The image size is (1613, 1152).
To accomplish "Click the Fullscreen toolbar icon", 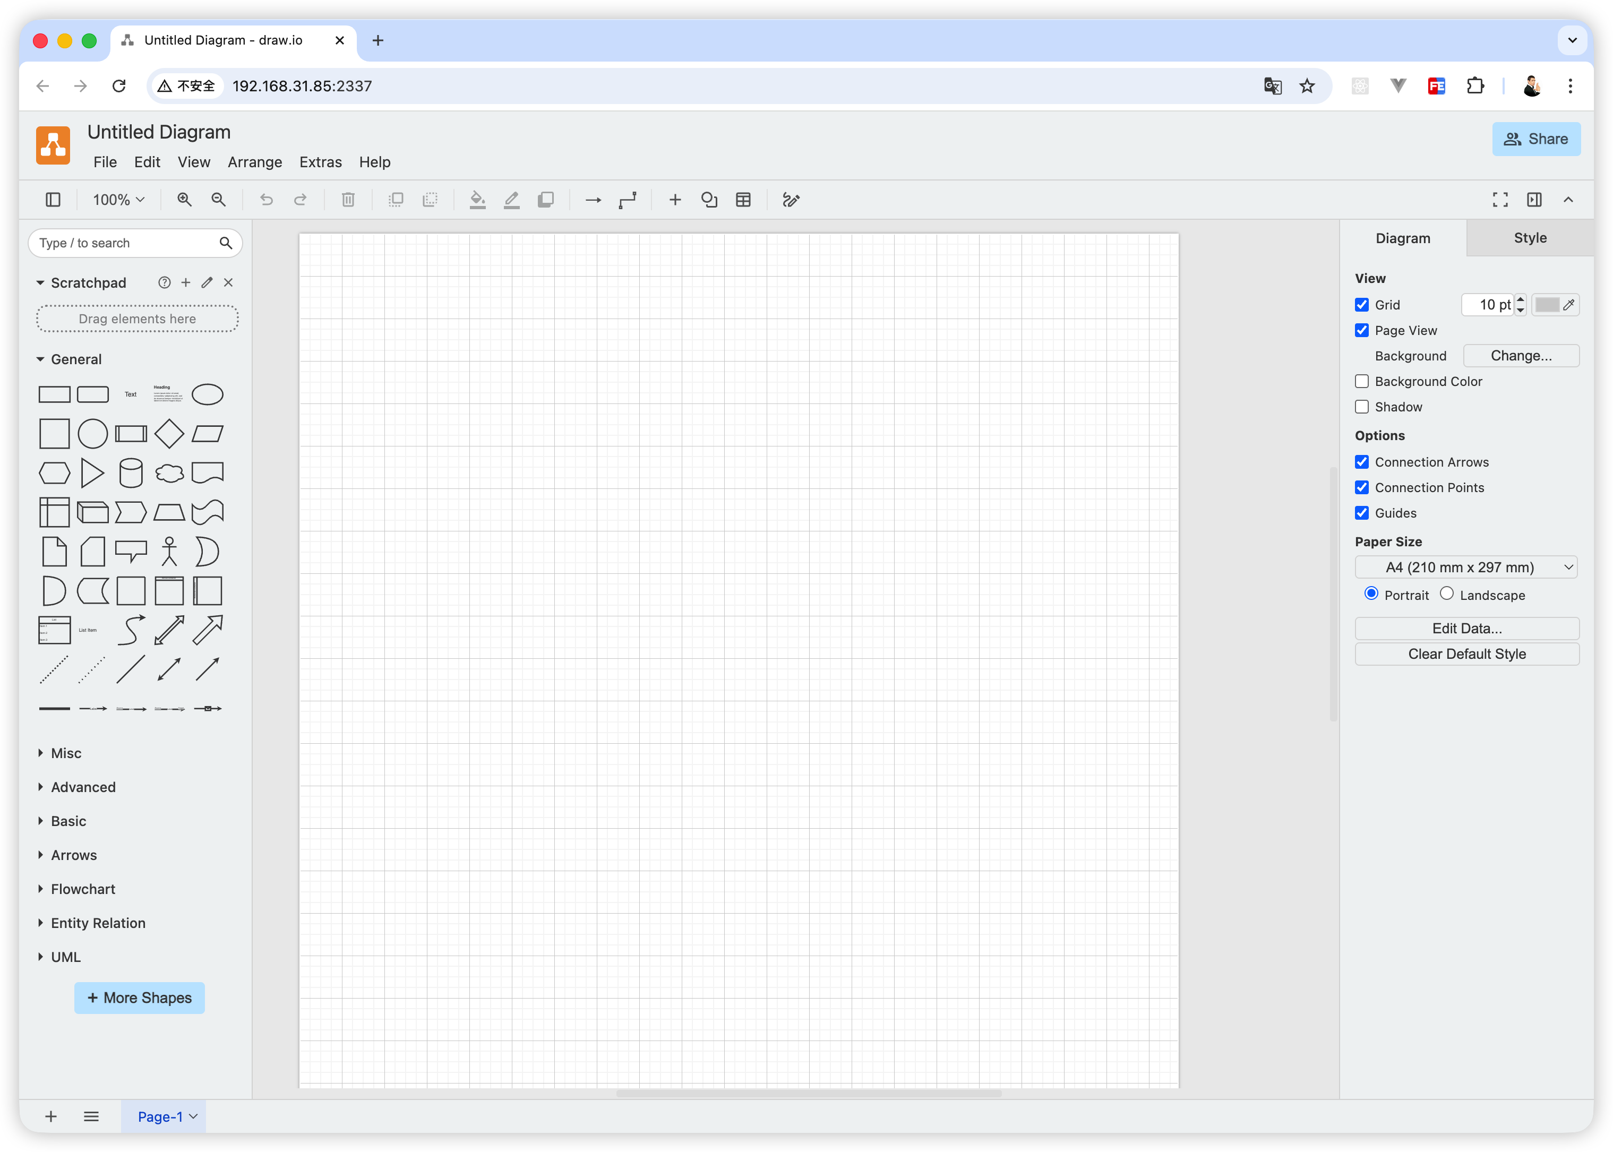I will point(1499,200).
